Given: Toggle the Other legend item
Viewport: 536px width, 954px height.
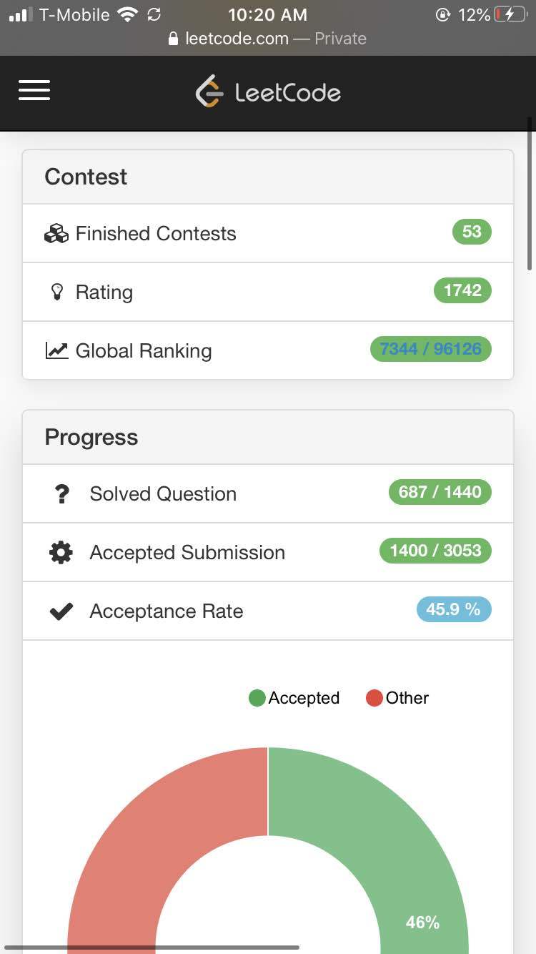Looking at the screenshot, I should [x=397, y=698].
